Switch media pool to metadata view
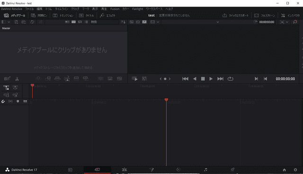 (x=67, y=22)
